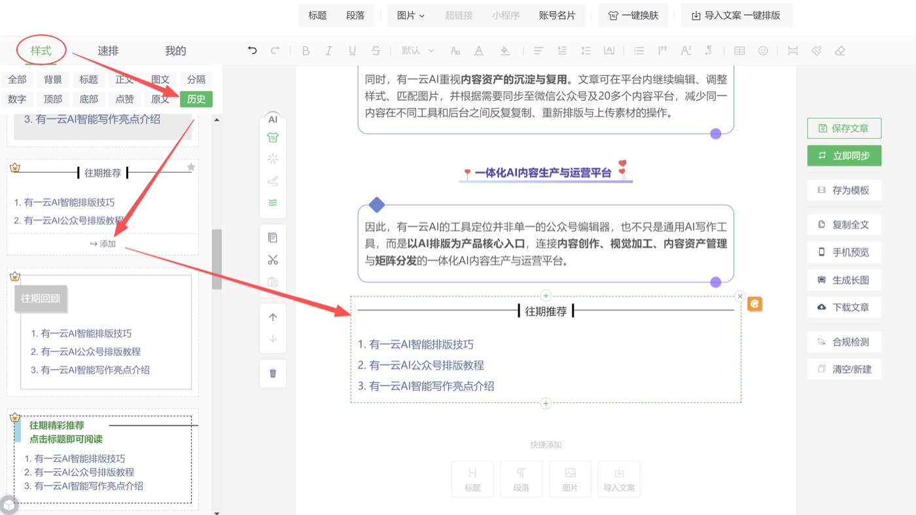Click 导入文案 一键排版 button

pos(737,16)
